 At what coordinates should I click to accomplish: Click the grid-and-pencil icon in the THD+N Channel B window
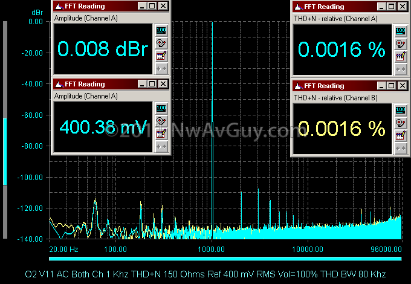401,136
